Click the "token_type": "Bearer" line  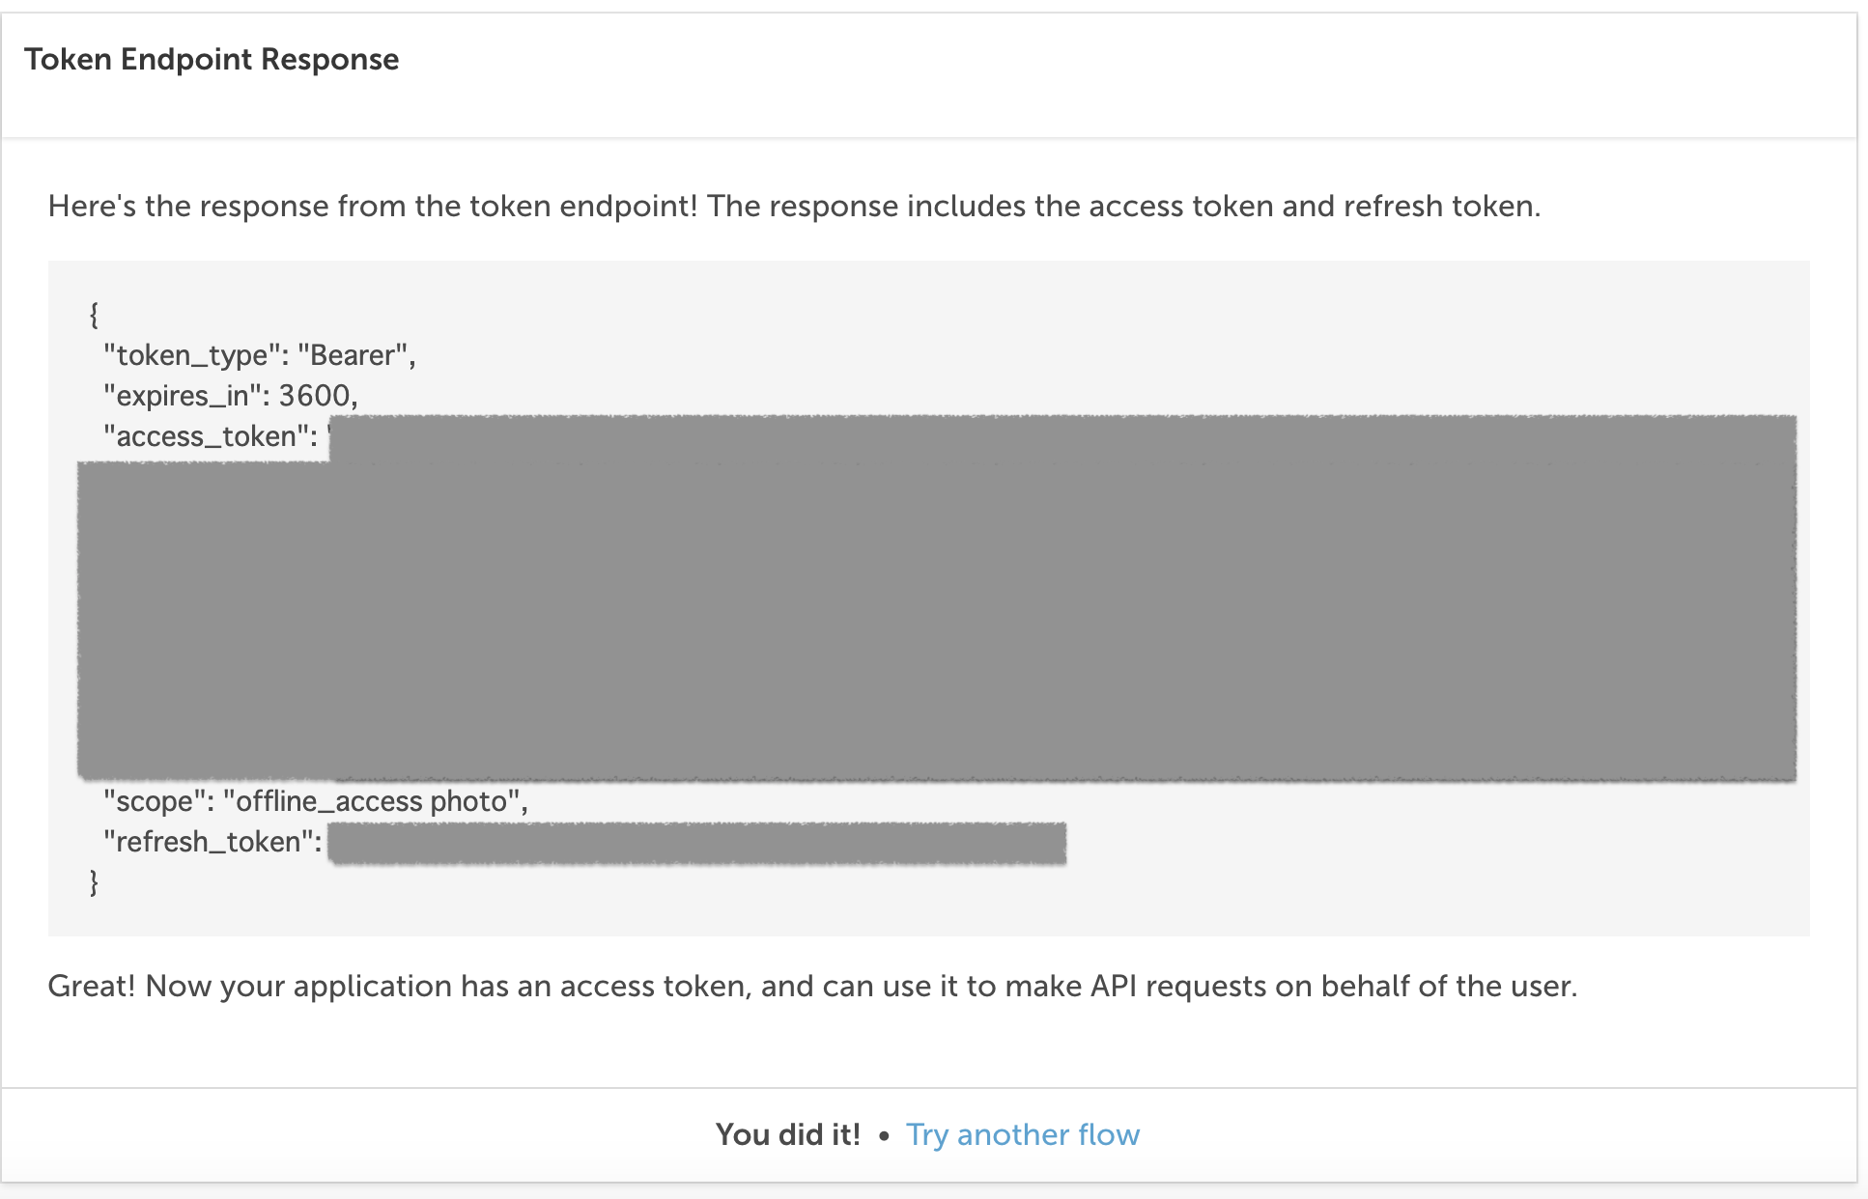pos(260,355)
